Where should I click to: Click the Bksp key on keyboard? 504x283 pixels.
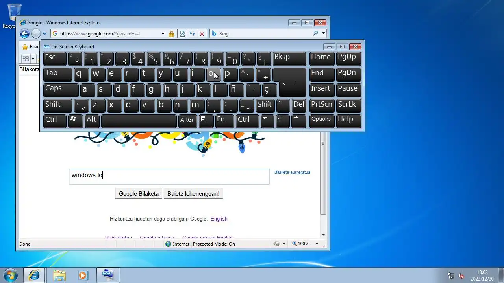point(289,59)
